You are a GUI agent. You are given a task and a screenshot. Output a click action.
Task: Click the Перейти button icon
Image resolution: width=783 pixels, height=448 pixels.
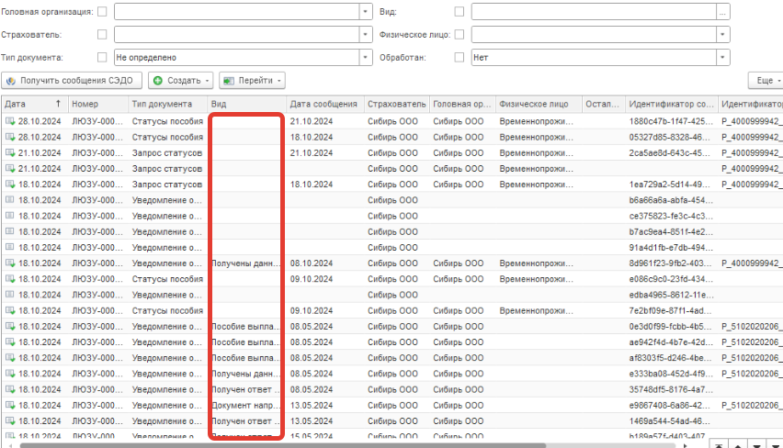pos(229,81)
